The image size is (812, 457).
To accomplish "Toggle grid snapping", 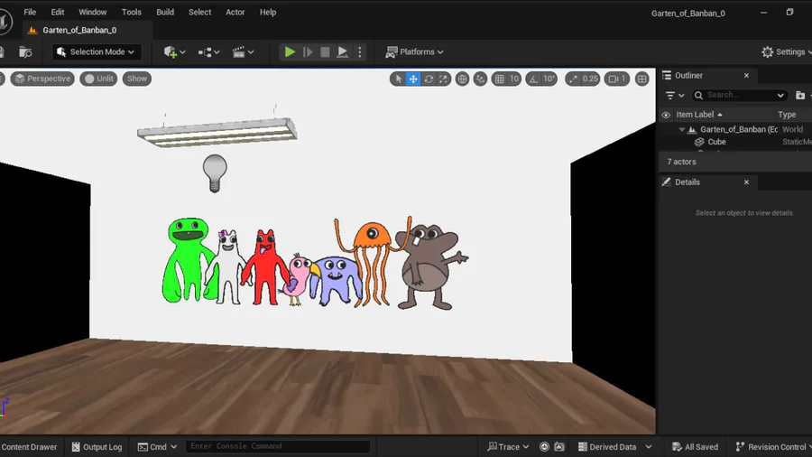I will pos(499,79).
